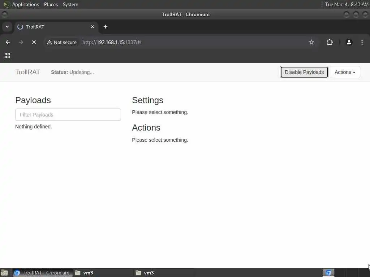Click the workspace switcher Chromium thumbnail

pos(328,273)
